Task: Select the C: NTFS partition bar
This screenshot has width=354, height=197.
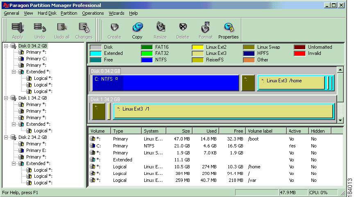Action: (166, 83)
